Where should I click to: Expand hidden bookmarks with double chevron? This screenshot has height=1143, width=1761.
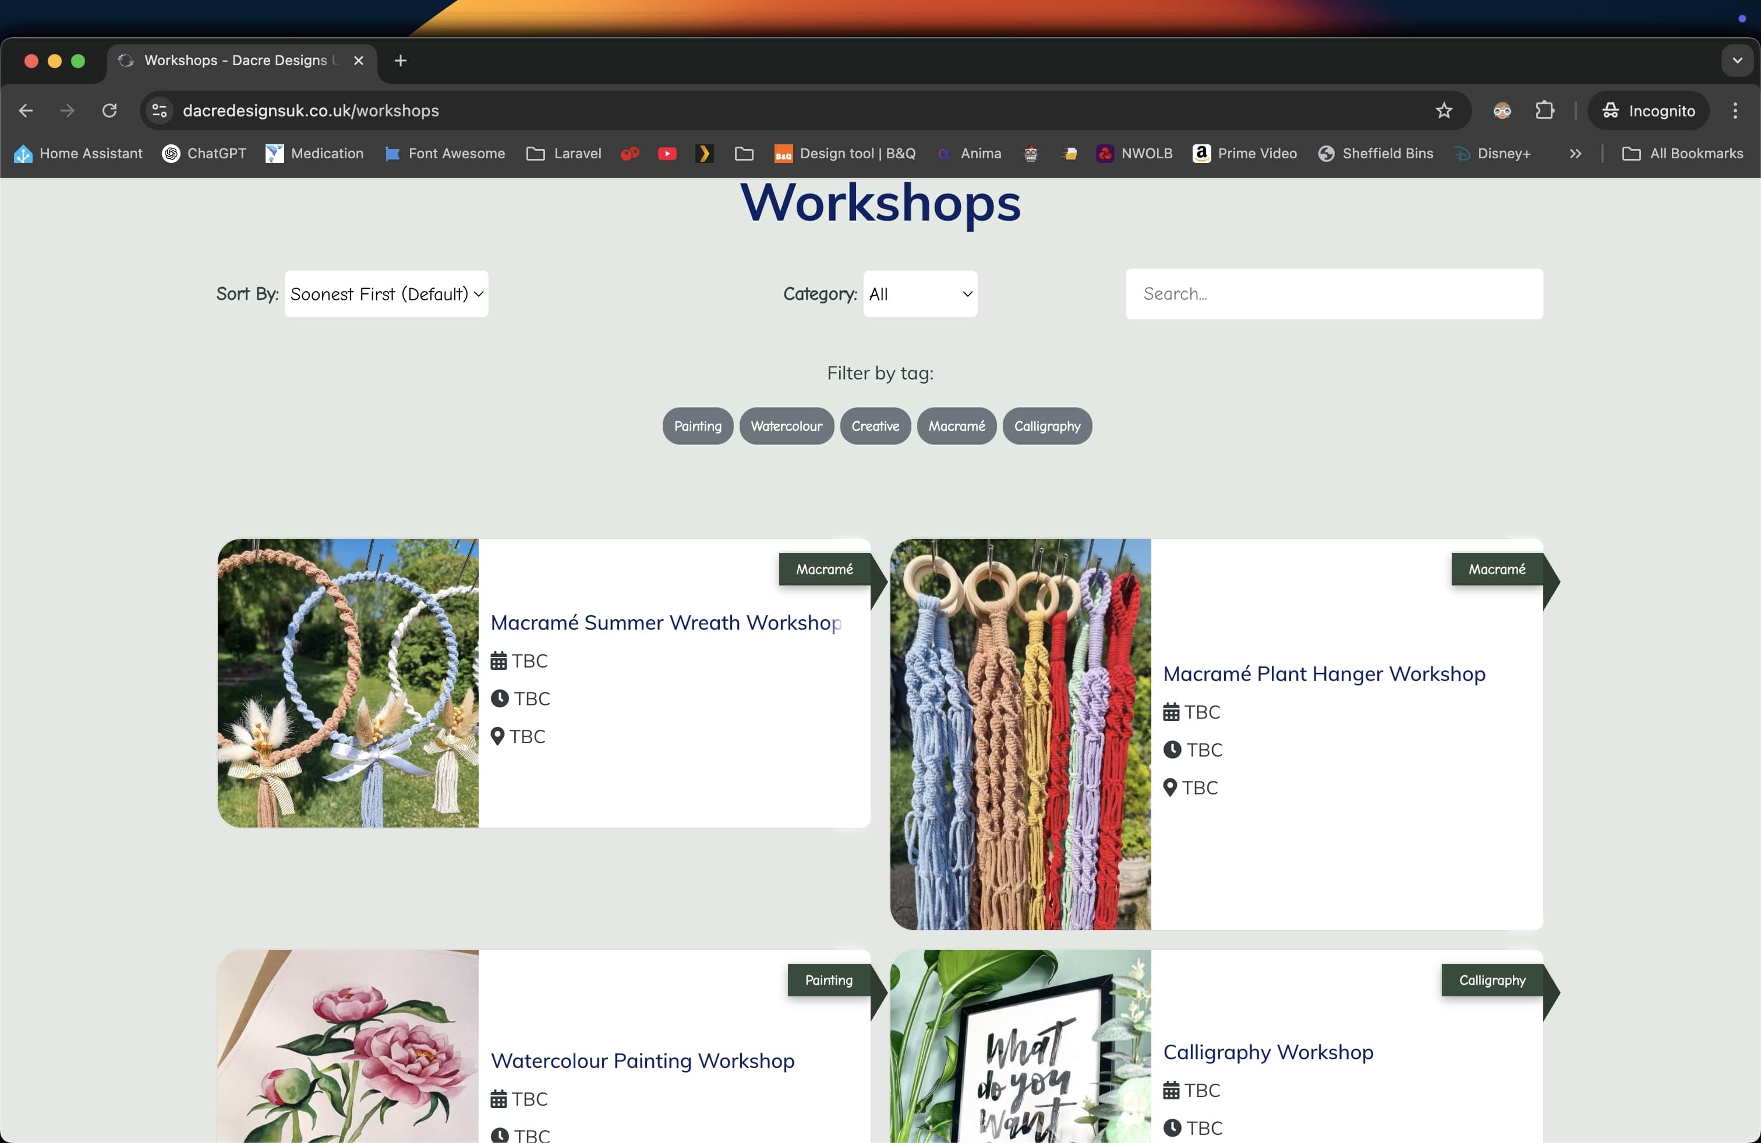click(x=1575, y=154)
